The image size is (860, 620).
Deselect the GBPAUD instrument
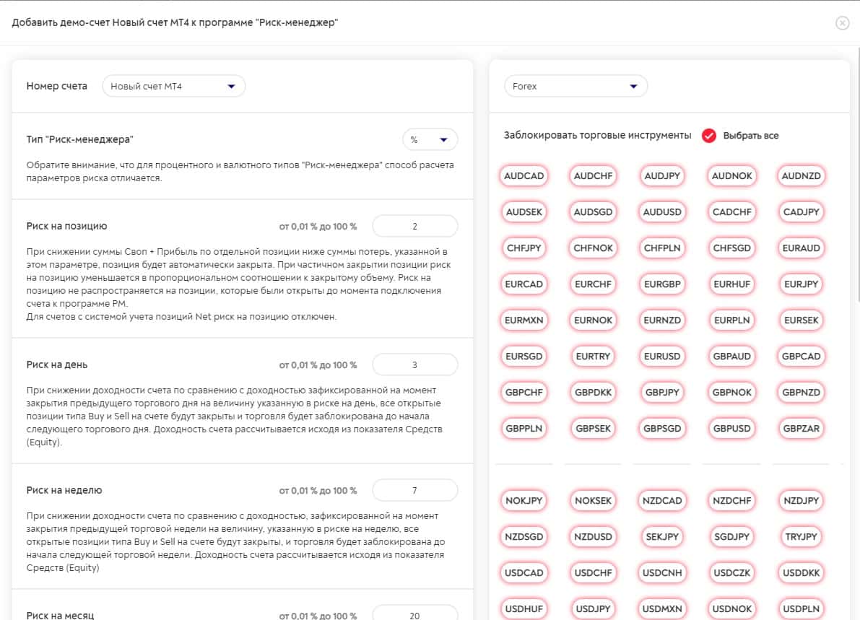coord(731,357)
